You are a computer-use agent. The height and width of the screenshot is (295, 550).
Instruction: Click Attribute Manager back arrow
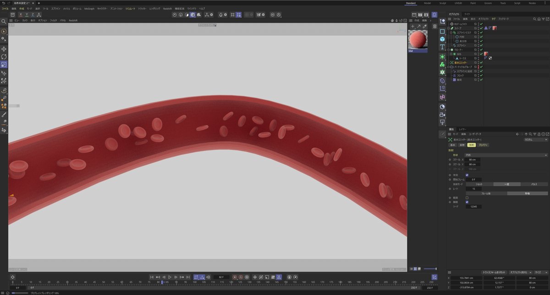click(517, 134)
